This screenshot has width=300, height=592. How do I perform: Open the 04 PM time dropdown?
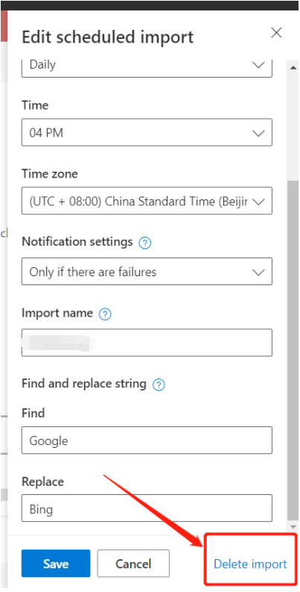[x=147, y=133]
